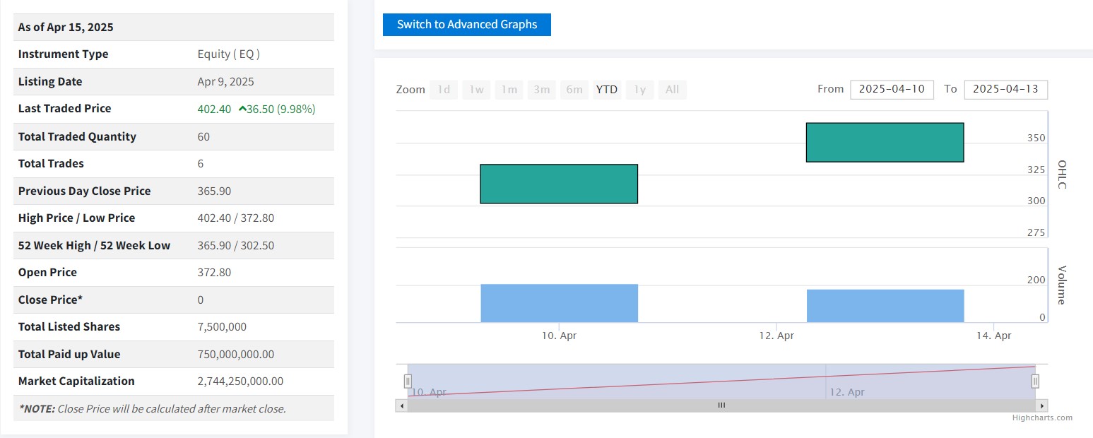The image size is (1093, 438).
Task: Click the 10 Apr OHLC candlestick
Action: (559, 184)
